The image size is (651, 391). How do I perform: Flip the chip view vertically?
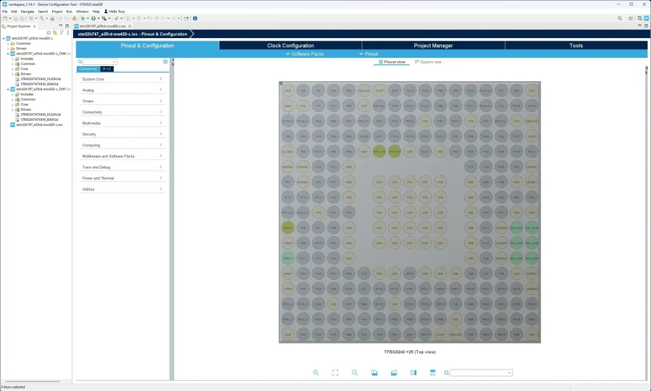432,373
